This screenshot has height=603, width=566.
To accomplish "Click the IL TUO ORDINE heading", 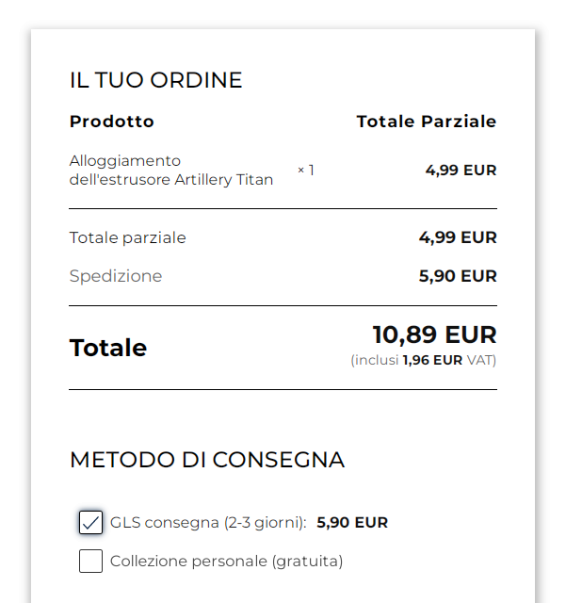I will point(155,80).
